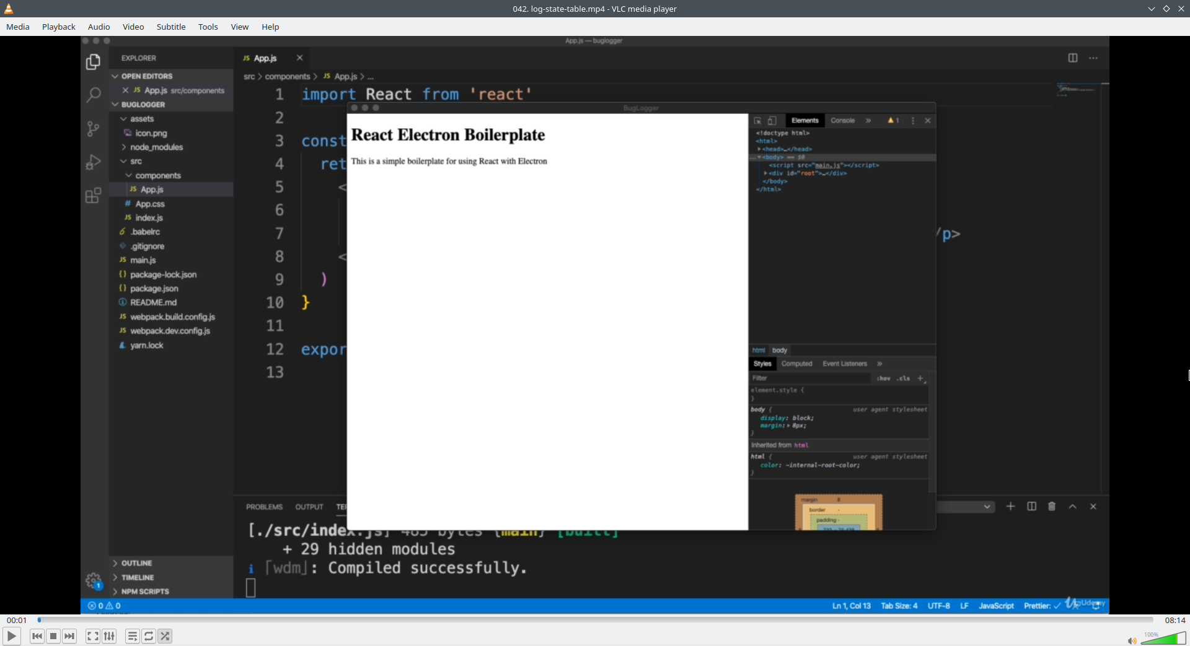
Task: Click the volume level slider
Action: 1163,639
